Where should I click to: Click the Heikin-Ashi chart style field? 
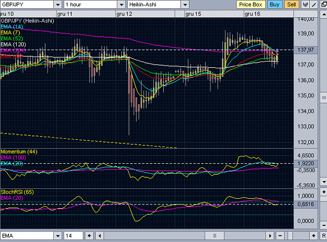tap(154, 4)
